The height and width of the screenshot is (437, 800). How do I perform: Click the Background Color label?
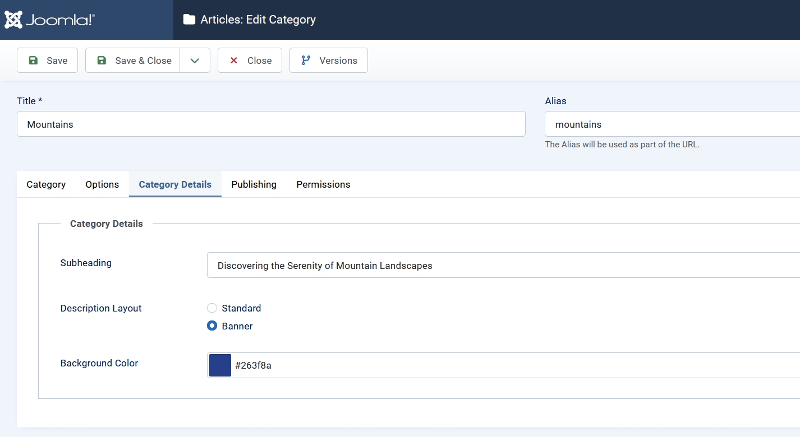(x=99, y=363)
